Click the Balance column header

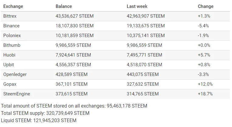click(x=64, y=6)
